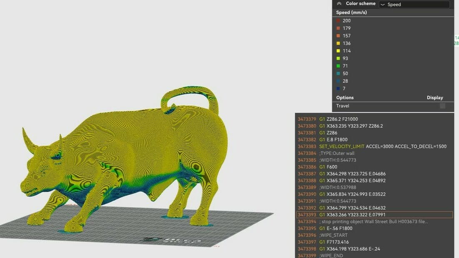The height and width of the screenshot is (258, 459).
Task: Select the ';WIDTH:0.537988' comment line
Action: coord(375,188)
